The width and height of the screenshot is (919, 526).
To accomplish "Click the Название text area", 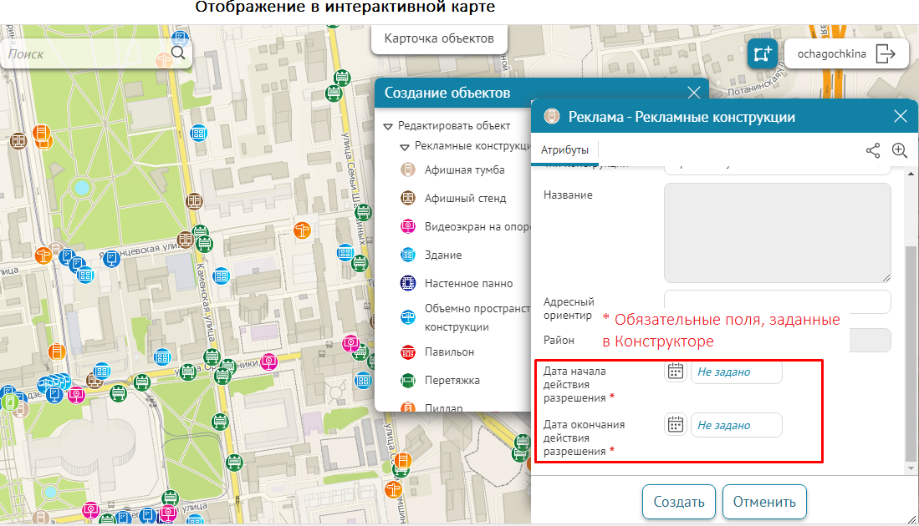I will click(777, 233).
